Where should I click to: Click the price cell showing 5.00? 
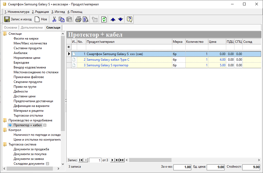217,65
